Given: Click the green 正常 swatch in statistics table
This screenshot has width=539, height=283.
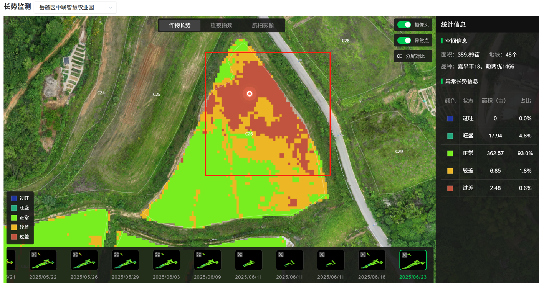Looking at the screenshot, I should (450, 153).
